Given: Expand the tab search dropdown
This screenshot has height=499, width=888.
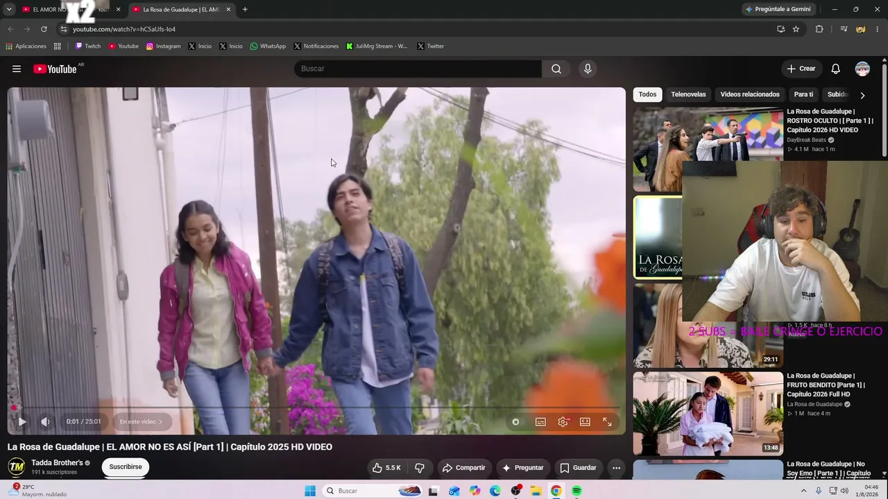Looking at the screenshot, I should (x=9, y=9).
